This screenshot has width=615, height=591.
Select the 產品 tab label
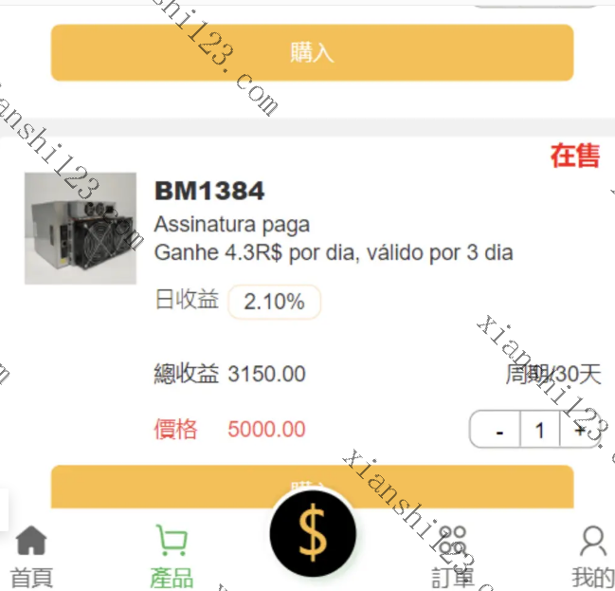(x=172, y=578)
